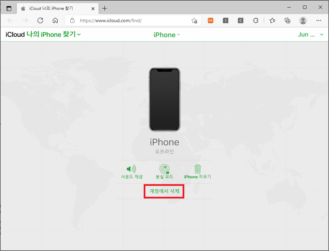329x251 pixels.
Task: Click the 'C' extension icon in toolbar
Action: click(x=241, y=20)
